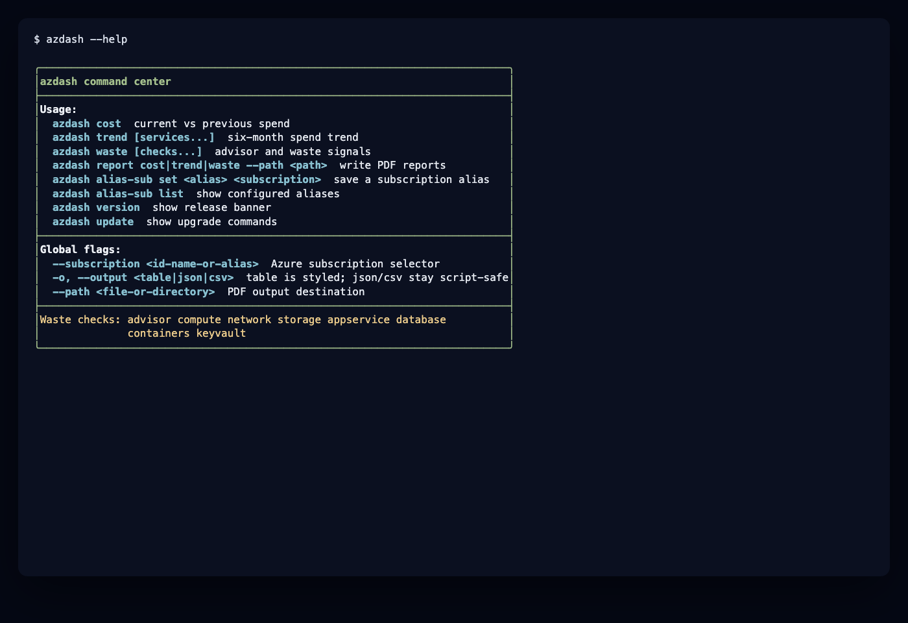Select the 'network' waste check
Image resolution: width=908 pixels, height=623 pixels.
click(250, 319)
